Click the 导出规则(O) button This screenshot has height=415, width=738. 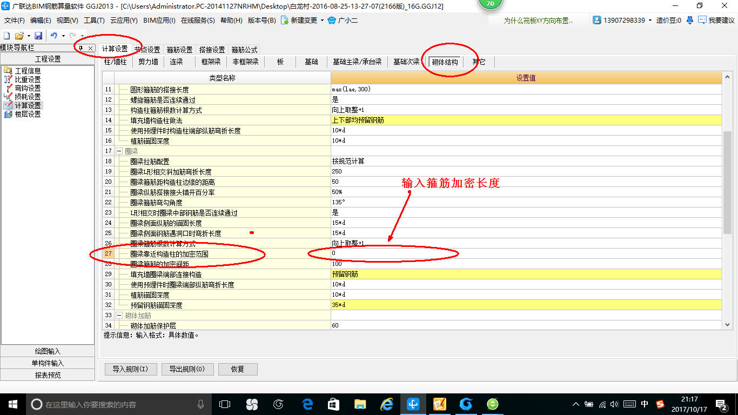click(x=187, y=370)
